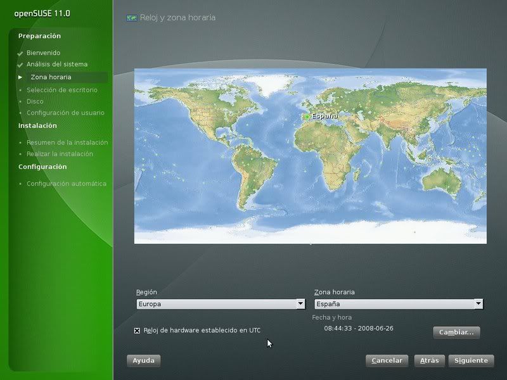Click the arrow marker beside Zona horaria step
507x380 pixels.
(x=20, y=77)
